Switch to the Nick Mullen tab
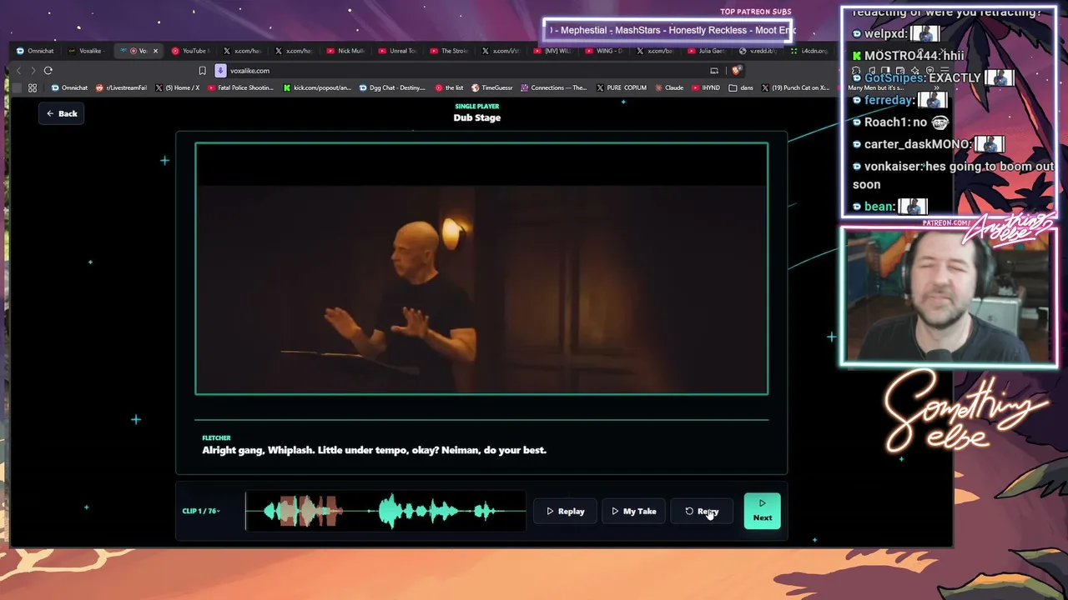The width and height of the screenshot is (1068, 600). point(346,51)
